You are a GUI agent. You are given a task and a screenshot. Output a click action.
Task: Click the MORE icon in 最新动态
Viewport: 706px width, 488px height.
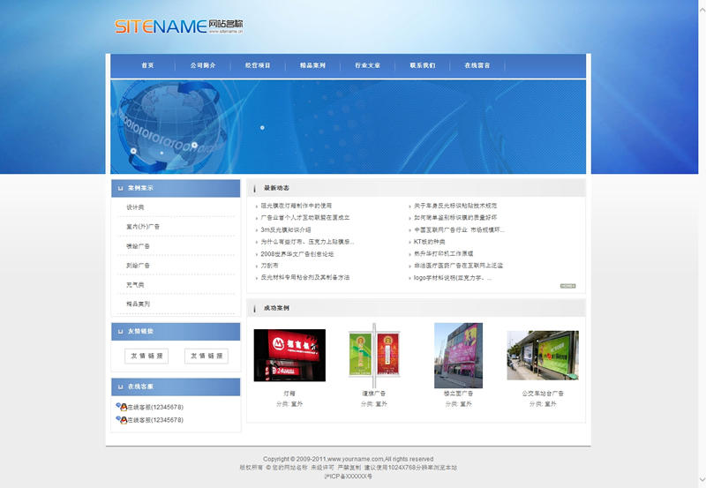567,286
